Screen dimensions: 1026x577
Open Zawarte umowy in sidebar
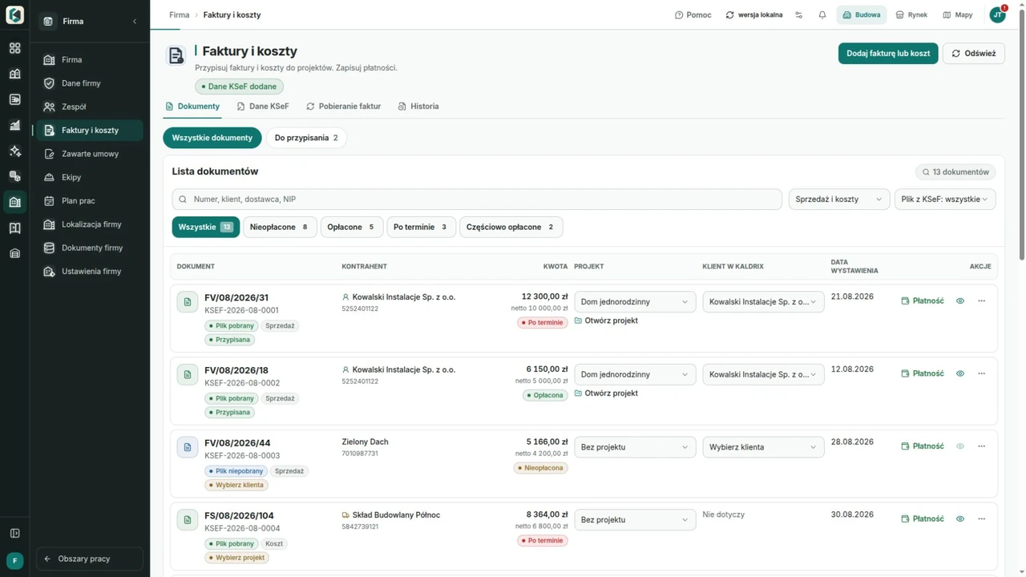pyautogui.click(x=90, y=154)
